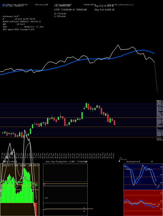
Task: Click the Avg Vol 0.163 M text
Action: (104, 6)
